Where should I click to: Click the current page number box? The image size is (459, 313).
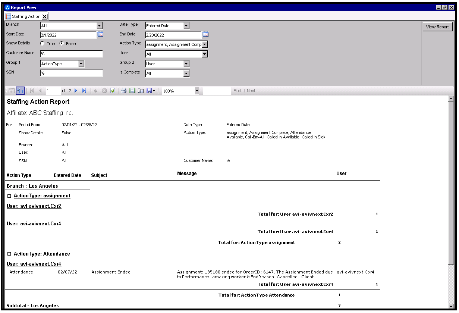click(53, 91)
